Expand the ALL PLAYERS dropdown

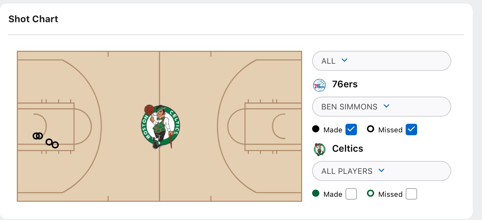point(382,171)
